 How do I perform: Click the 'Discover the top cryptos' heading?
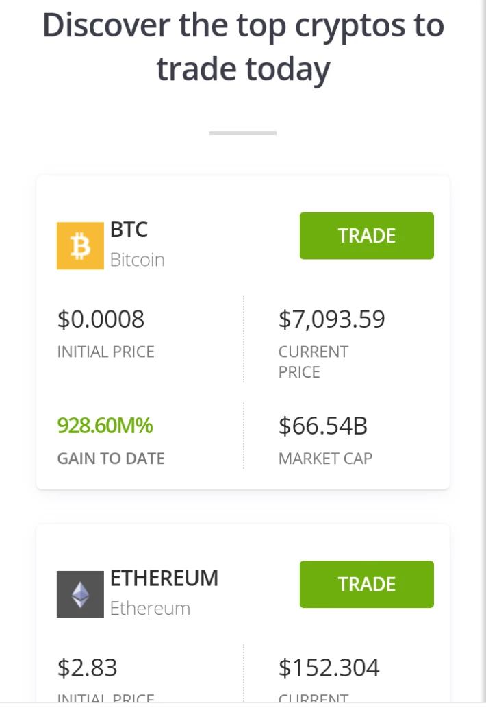244,47
